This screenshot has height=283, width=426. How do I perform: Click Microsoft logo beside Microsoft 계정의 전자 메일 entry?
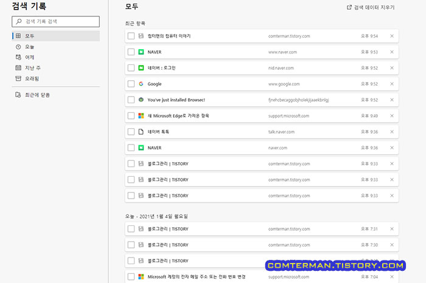pos(141,277)
